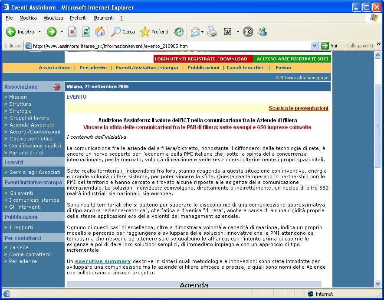This screenshot has height=300, width=384.
Task: Click the Internet Explorer title bar icon
Action: point(6,7)
